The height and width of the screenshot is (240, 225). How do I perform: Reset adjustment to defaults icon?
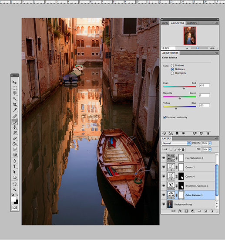coord(201,134)
